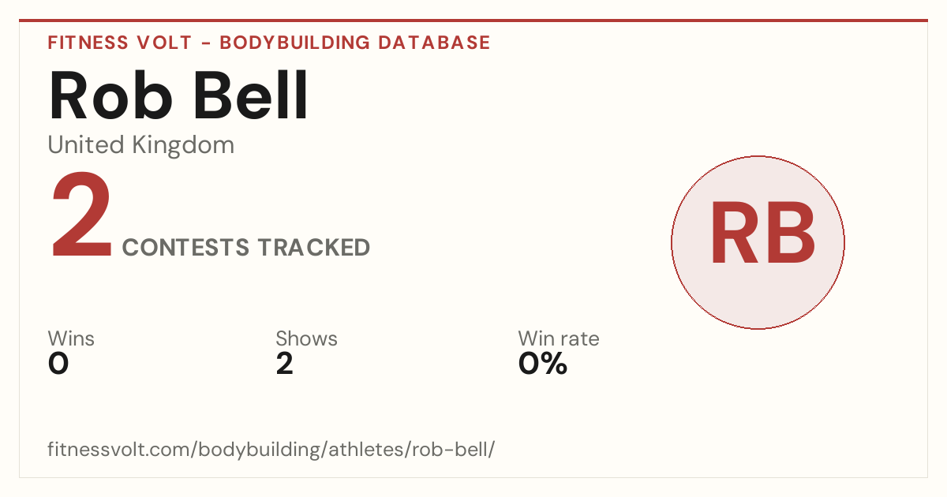
Task: Click the 0% win rate value
Action: (543, 364)
